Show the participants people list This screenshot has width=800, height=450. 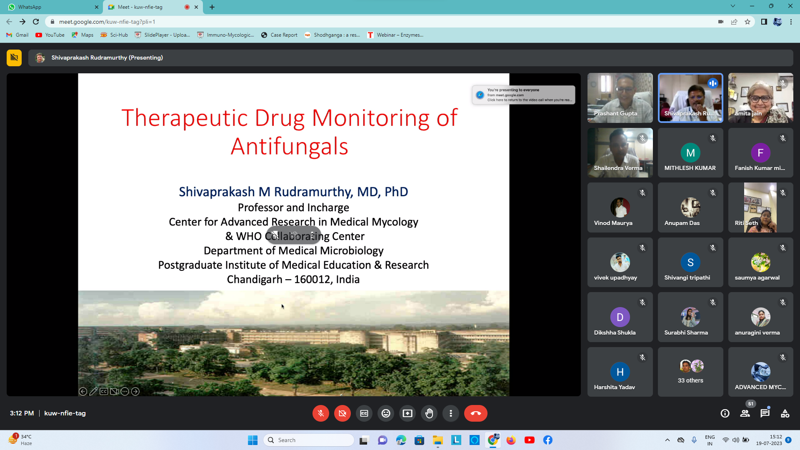tap(745, 413)
